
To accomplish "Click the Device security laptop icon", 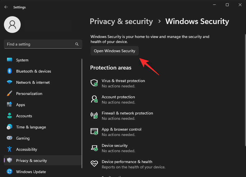I will click(94, 148).
